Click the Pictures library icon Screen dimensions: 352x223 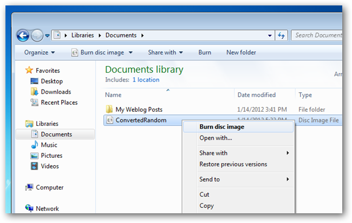point(34,156)
